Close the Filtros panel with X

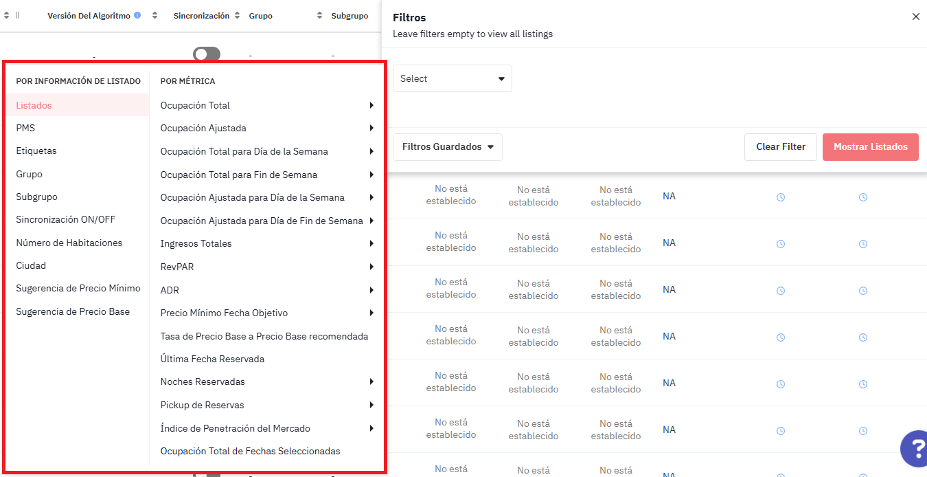click(x=915, y=16)
